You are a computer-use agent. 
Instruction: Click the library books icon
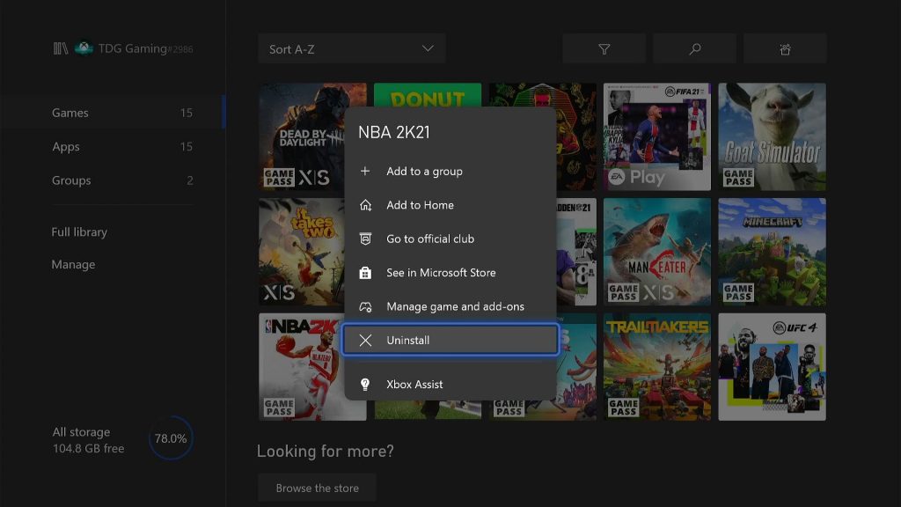tap(61, 48)
